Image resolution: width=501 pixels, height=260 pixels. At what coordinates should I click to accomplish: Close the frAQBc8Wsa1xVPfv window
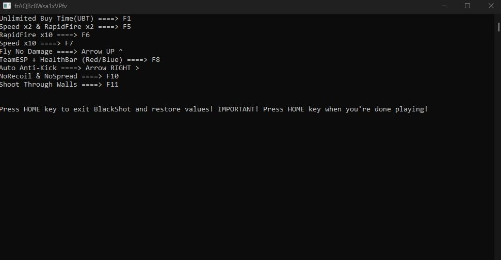coord(491,6)
